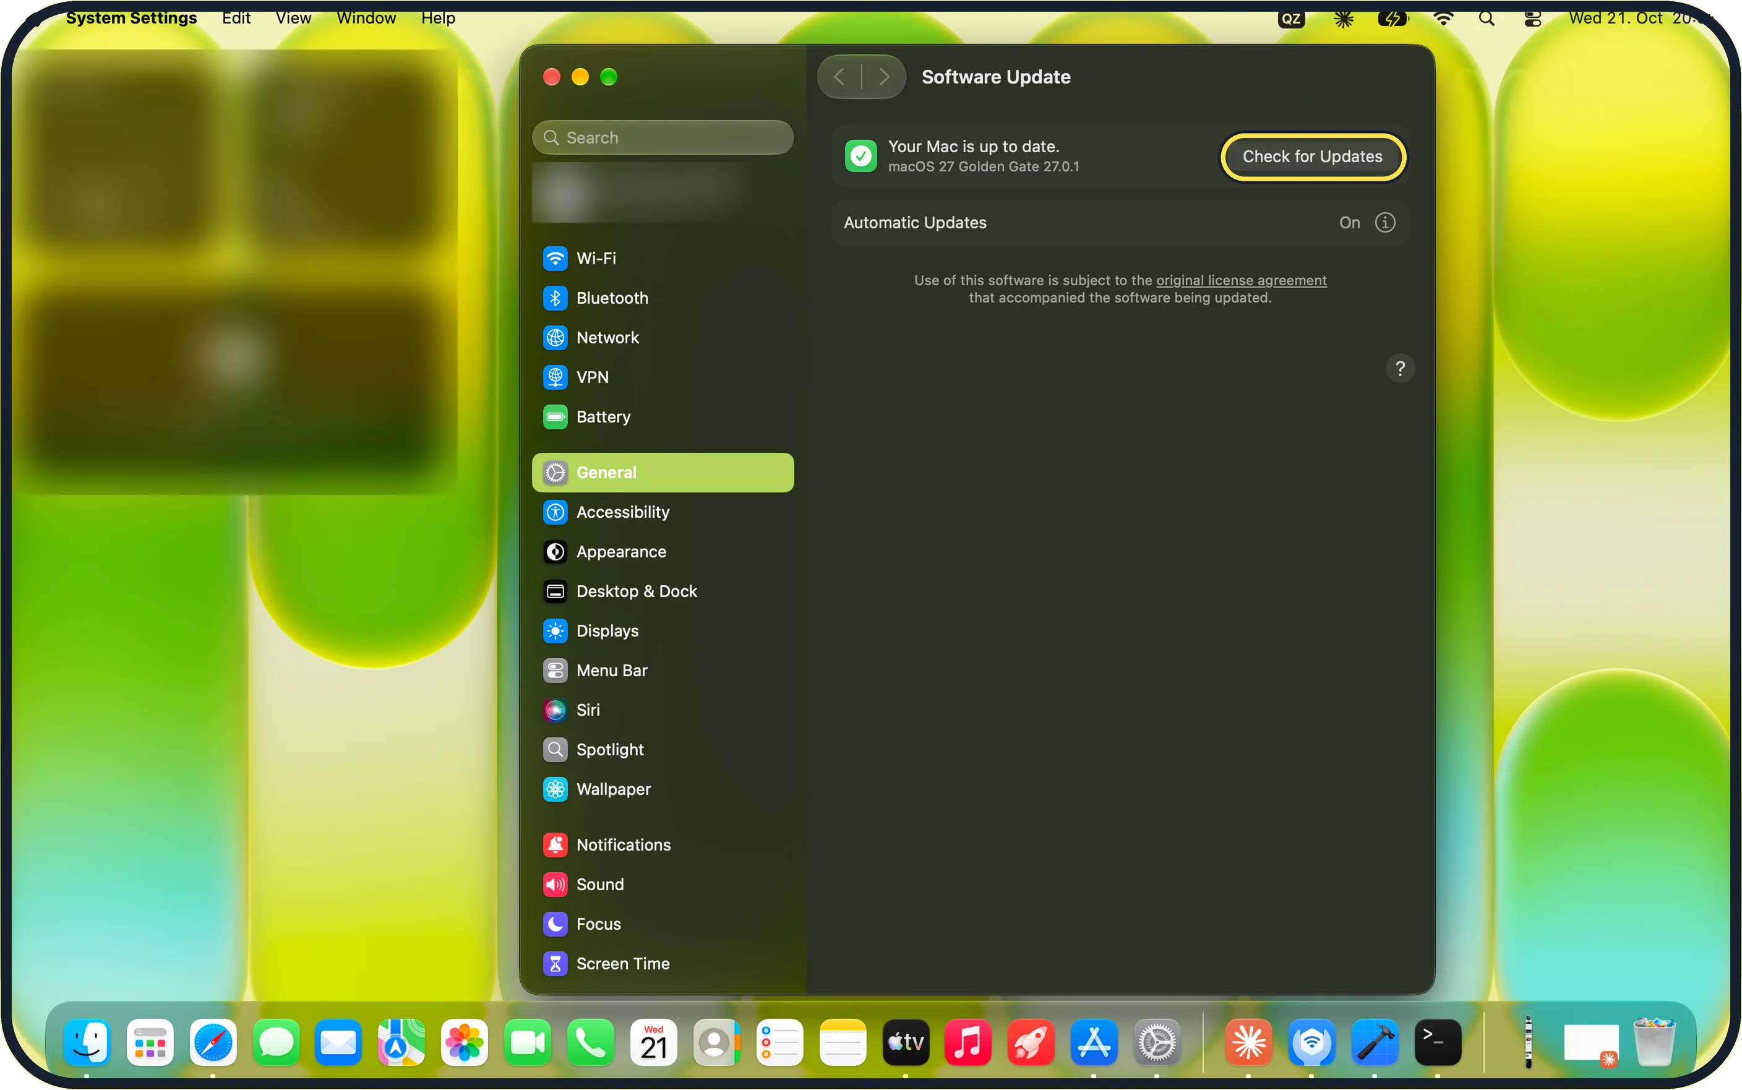Click the help question mark button

coord(1400,369)
